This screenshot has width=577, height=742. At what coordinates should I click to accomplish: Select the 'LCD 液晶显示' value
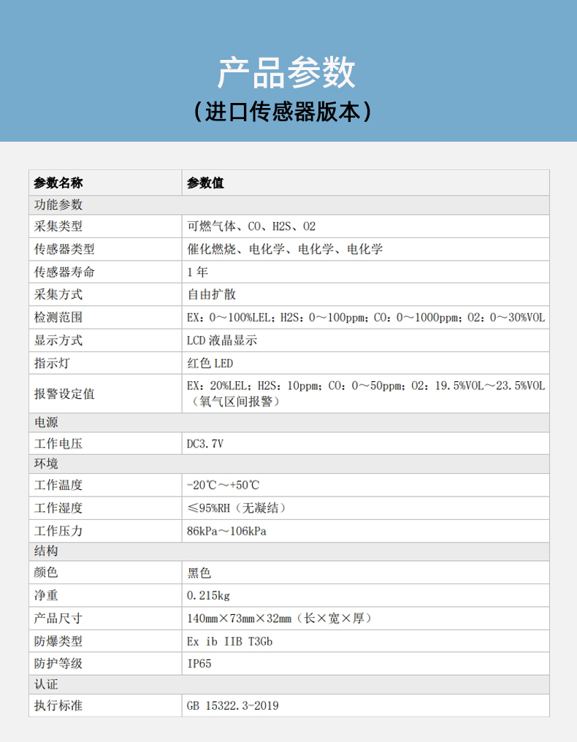[x=222, y=340]
